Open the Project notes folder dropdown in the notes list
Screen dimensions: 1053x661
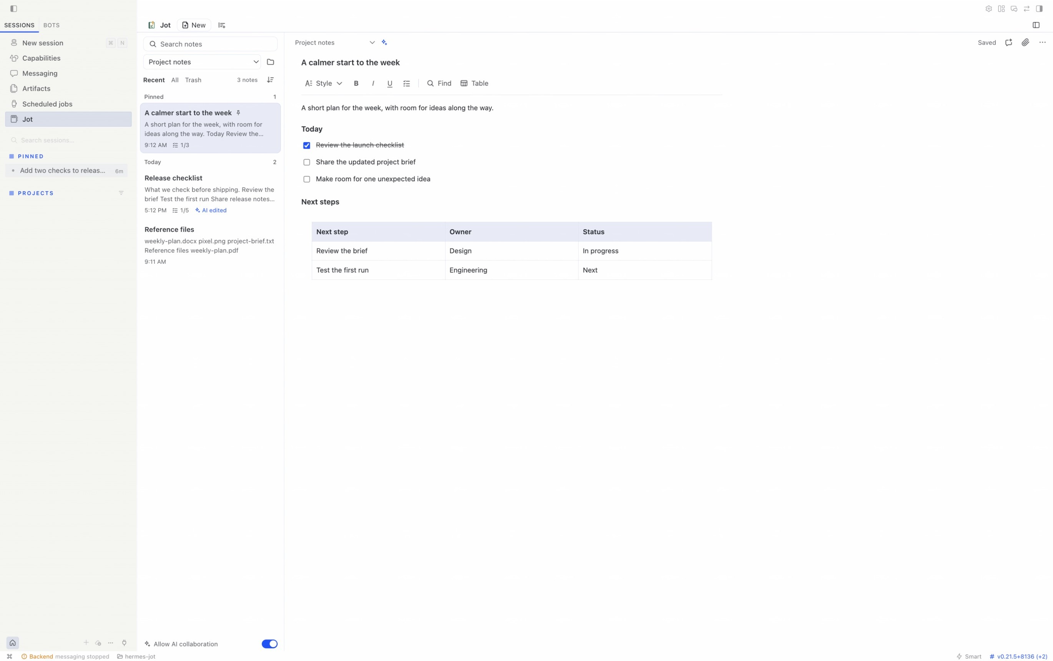tap(202, 61)
